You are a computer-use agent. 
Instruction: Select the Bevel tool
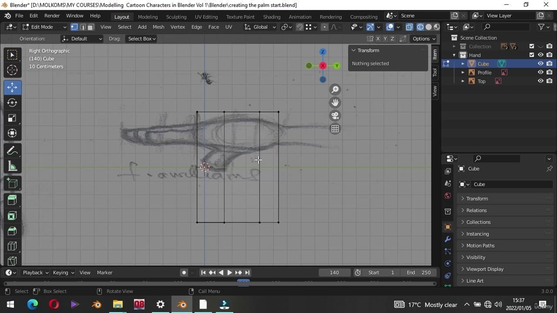(12, 231)
